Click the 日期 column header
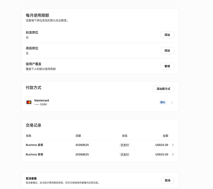The width and height of the screenshot is (213, 189). tap(78, 136)
